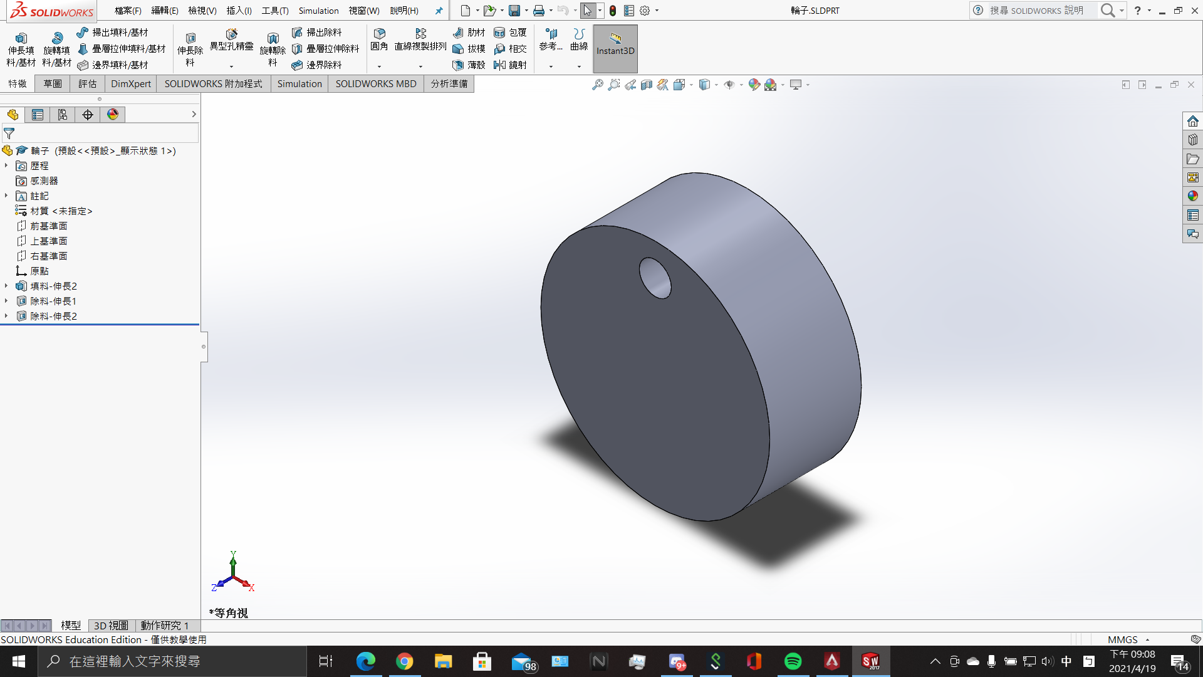The image size is (1203, 677).
Task: Switch to the 草圖 tab
Action: click(53, 84)
